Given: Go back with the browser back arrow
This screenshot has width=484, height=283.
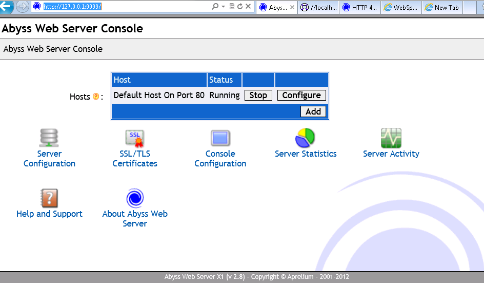Looking at the screenshot, I should pyautogui.click(x=6, y=6).
